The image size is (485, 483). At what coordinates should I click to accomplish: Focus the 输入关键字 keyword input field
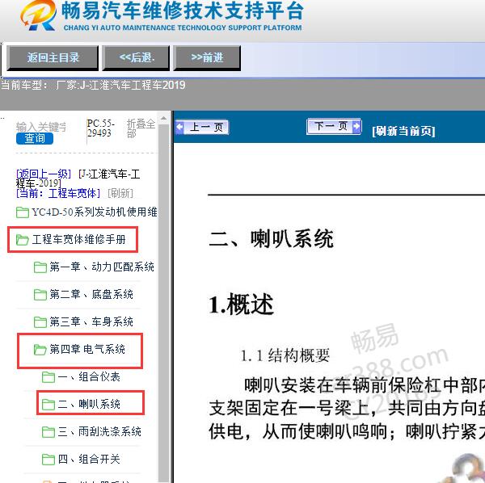point(41,127)
